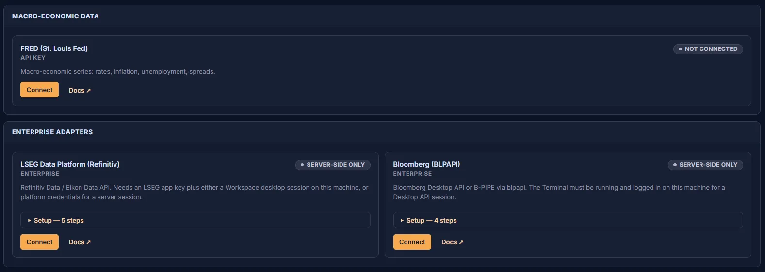Viewport: 765px width, 272px height.
Task: Click the NOT CONNECTED status badge on FRED
Action: coord(708,49)
